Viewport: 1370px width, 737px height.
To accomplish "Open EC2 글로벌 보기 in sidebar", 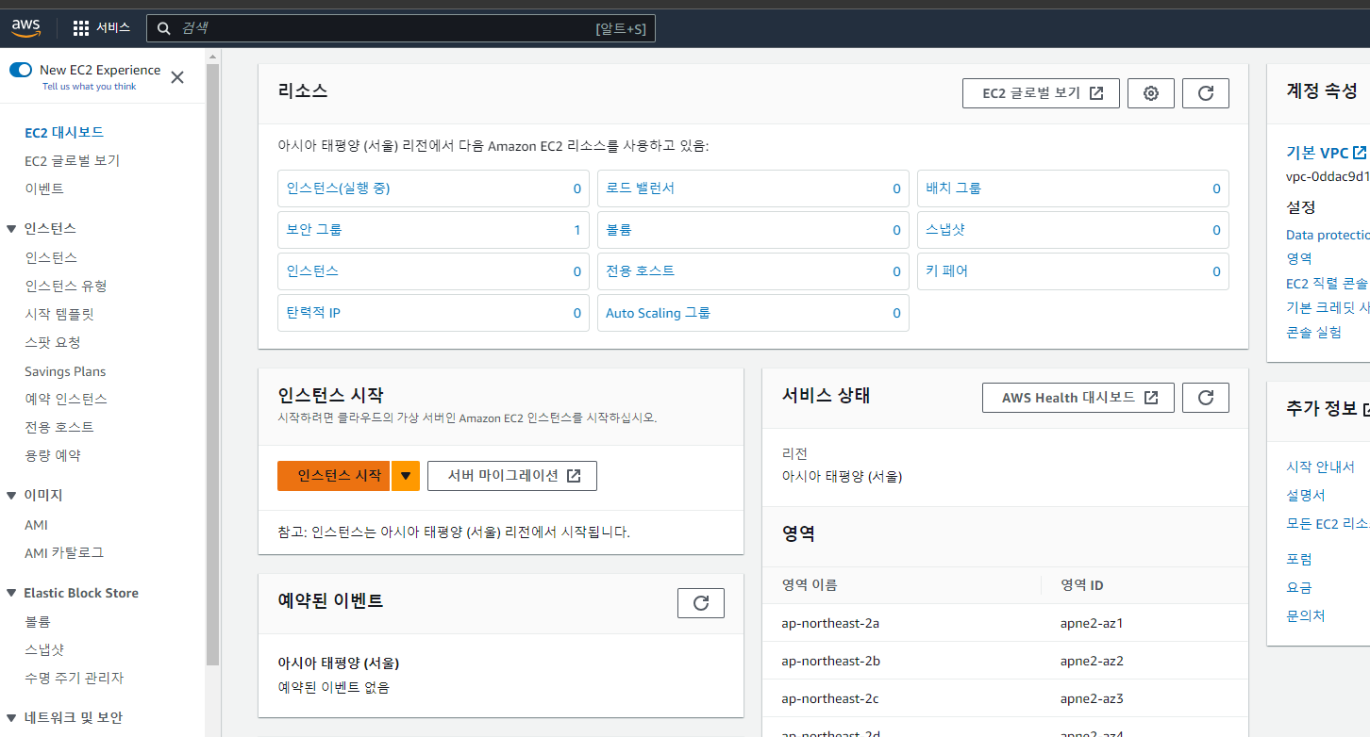I will point(73,160).
